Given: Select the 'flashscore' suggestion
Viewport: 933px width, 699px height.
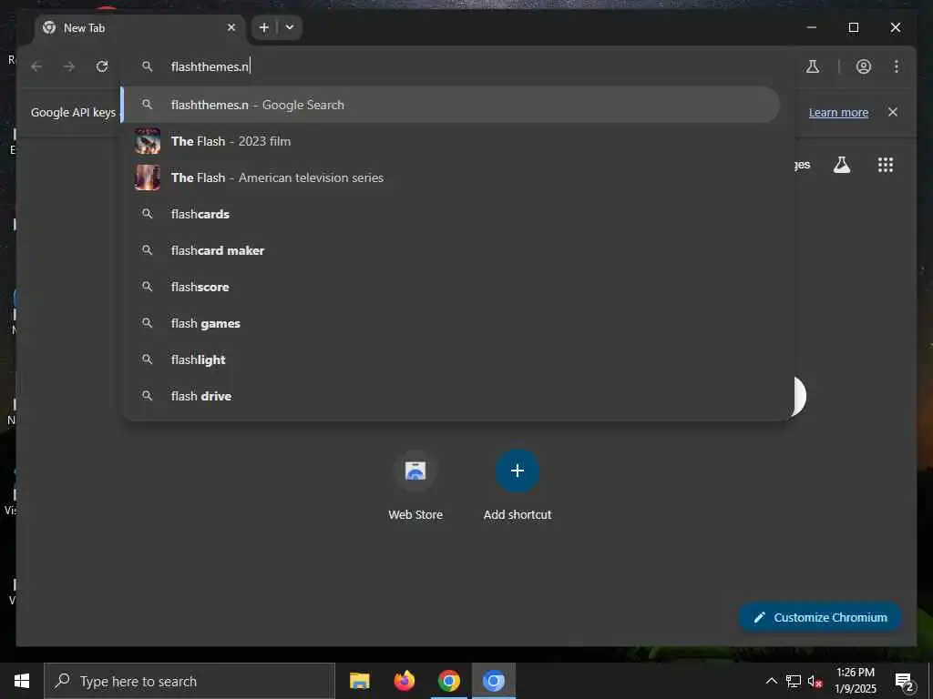Looking at the screenshot, I should tap(450, 287).
